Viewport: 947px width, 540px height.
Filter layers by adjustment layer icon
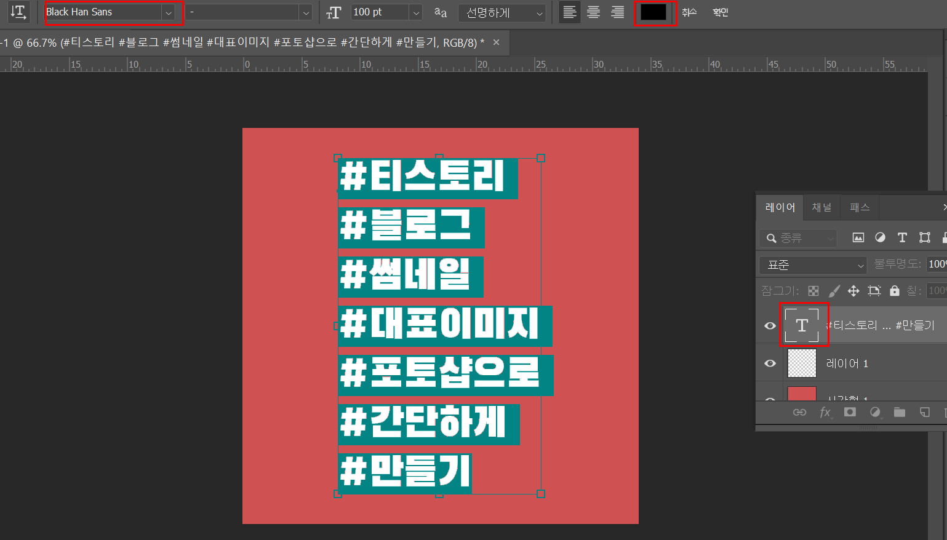(880, 237)
